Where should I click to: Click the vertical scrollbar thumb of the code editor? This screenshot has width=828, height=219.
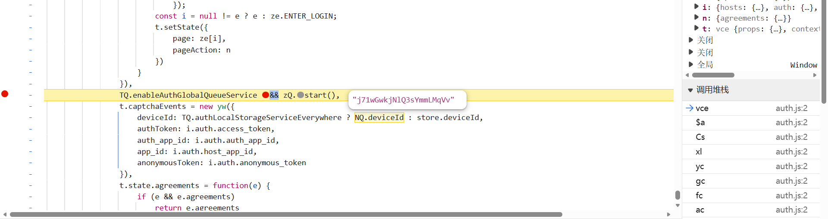(x=677, y=195)
